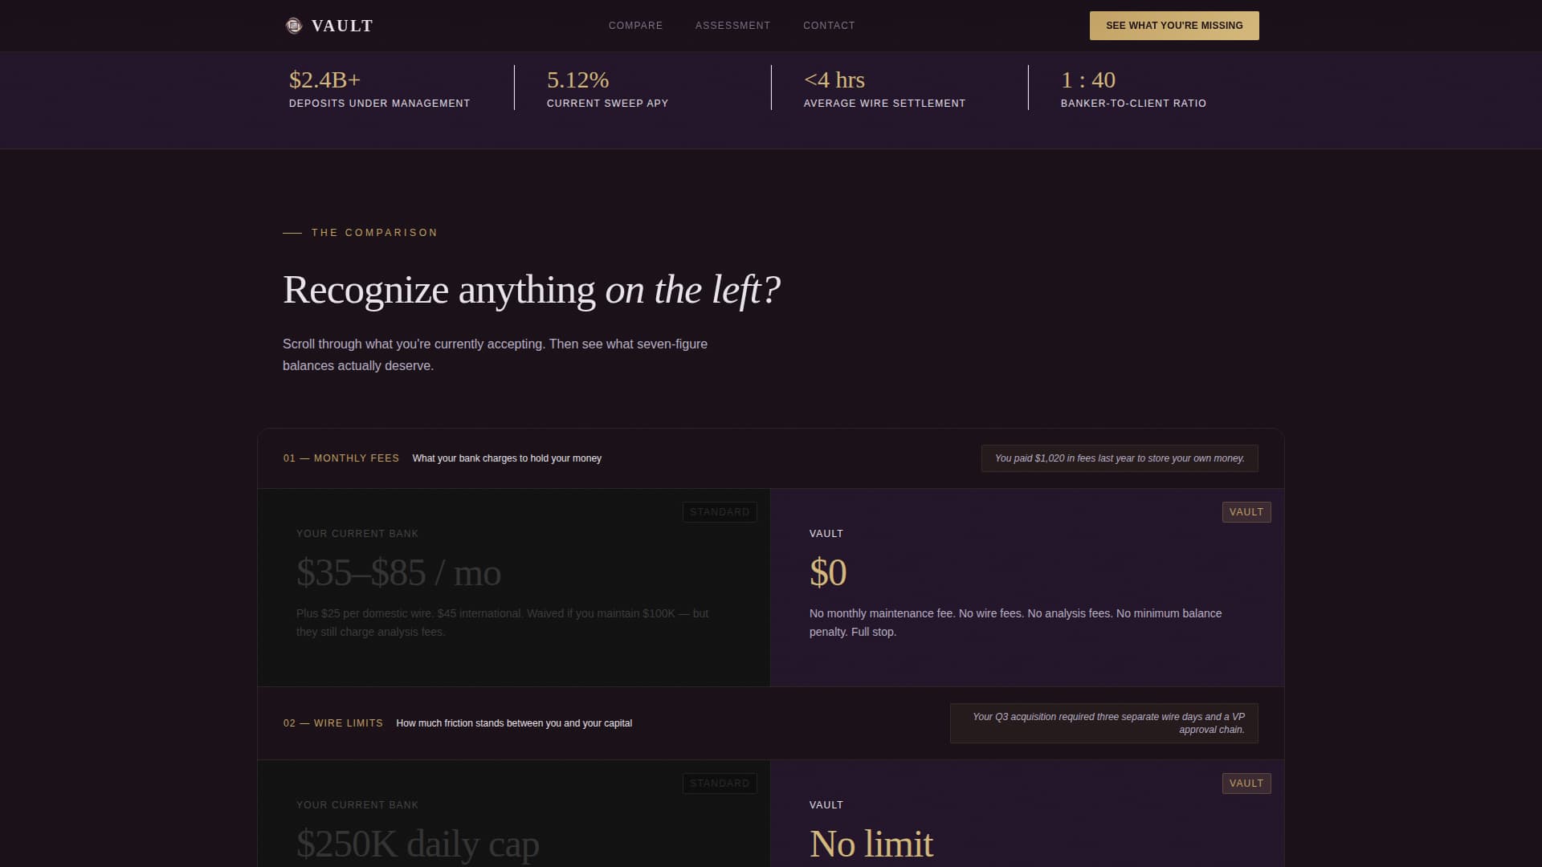This screenshot has width=1542, height=867.
Task: Select the 5.12% current sweep APY stat
Action: (x=577, y=80)
